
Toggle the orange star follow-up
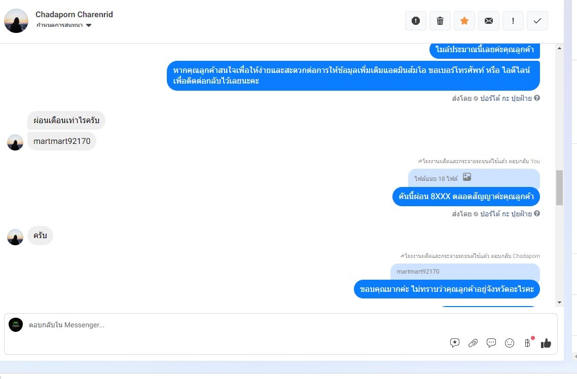(x=464, y=21)
